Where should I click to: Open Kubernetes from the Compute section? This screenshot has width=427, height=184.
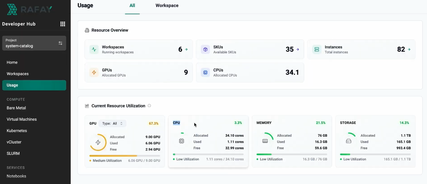point(17,131)
